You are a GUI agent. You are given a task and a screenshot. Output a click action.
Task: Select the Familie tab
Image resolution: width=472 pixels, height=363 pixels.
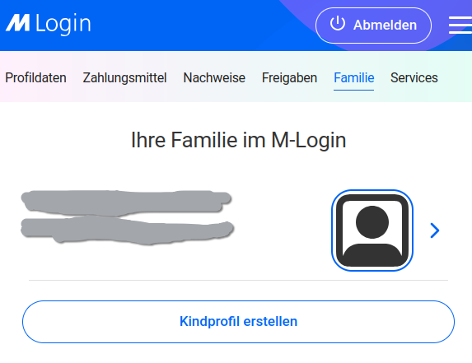click(x=353, y=78)
